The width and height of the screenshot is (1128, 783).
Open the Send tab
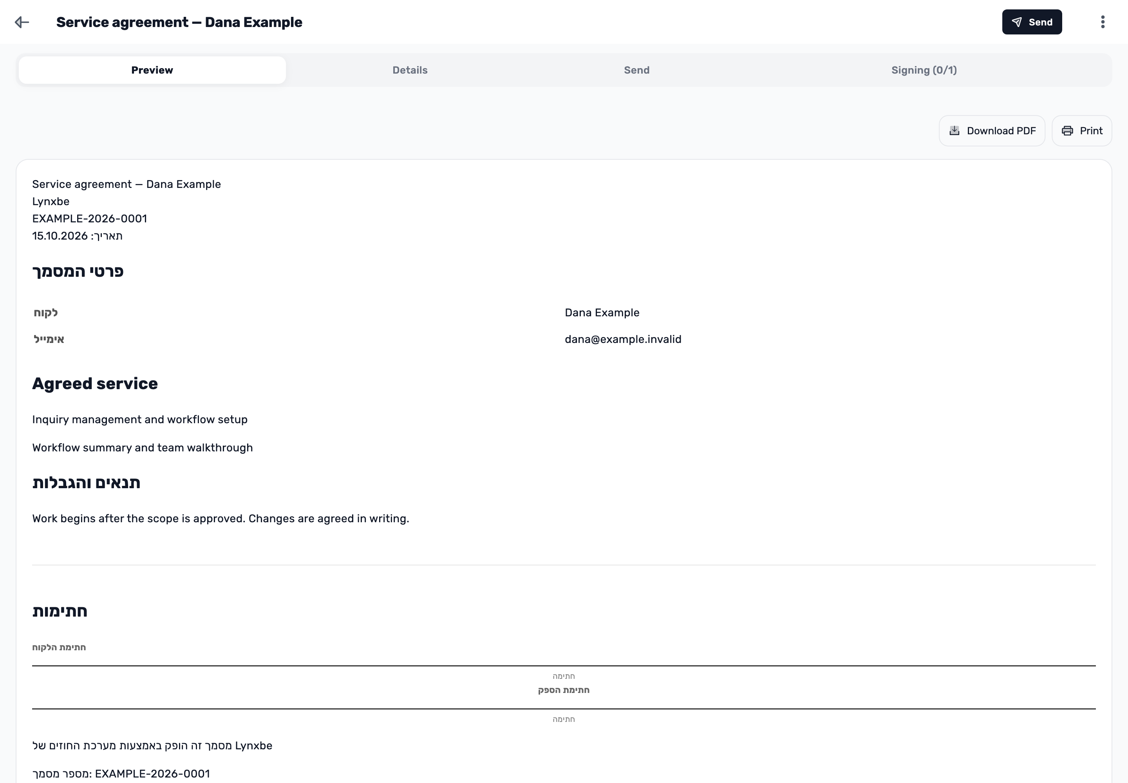click(x=636, y=70)
